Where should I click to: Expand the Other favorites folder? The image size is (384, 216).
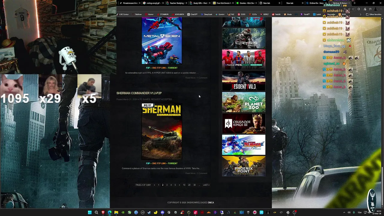point(373,14)
